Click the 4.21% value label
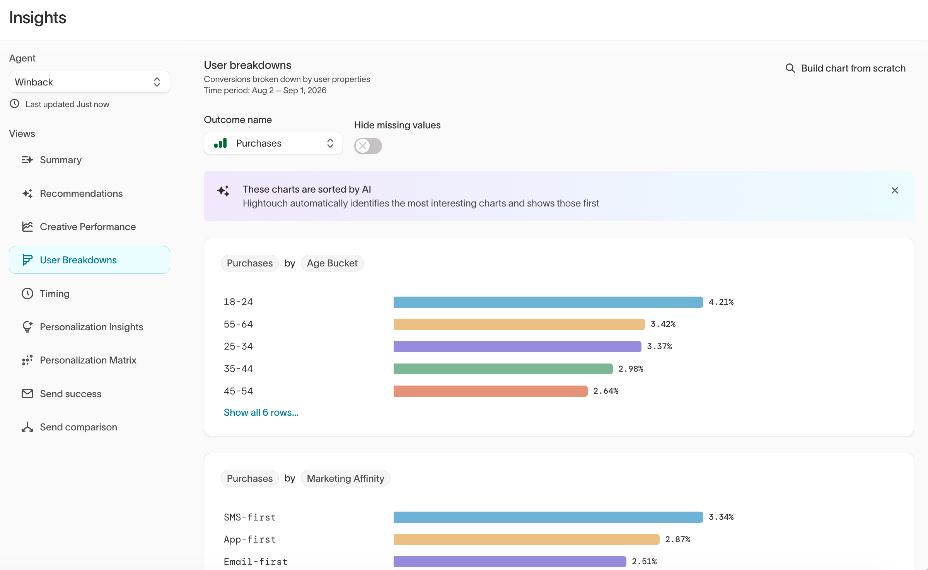928x570 pixels. pos(721,302)
